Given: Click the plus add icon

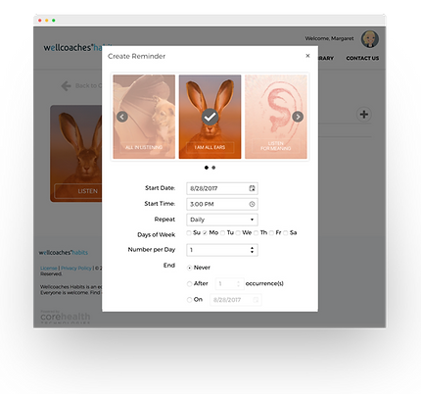Looking at the screenshot, I should (x=364, y=115).
